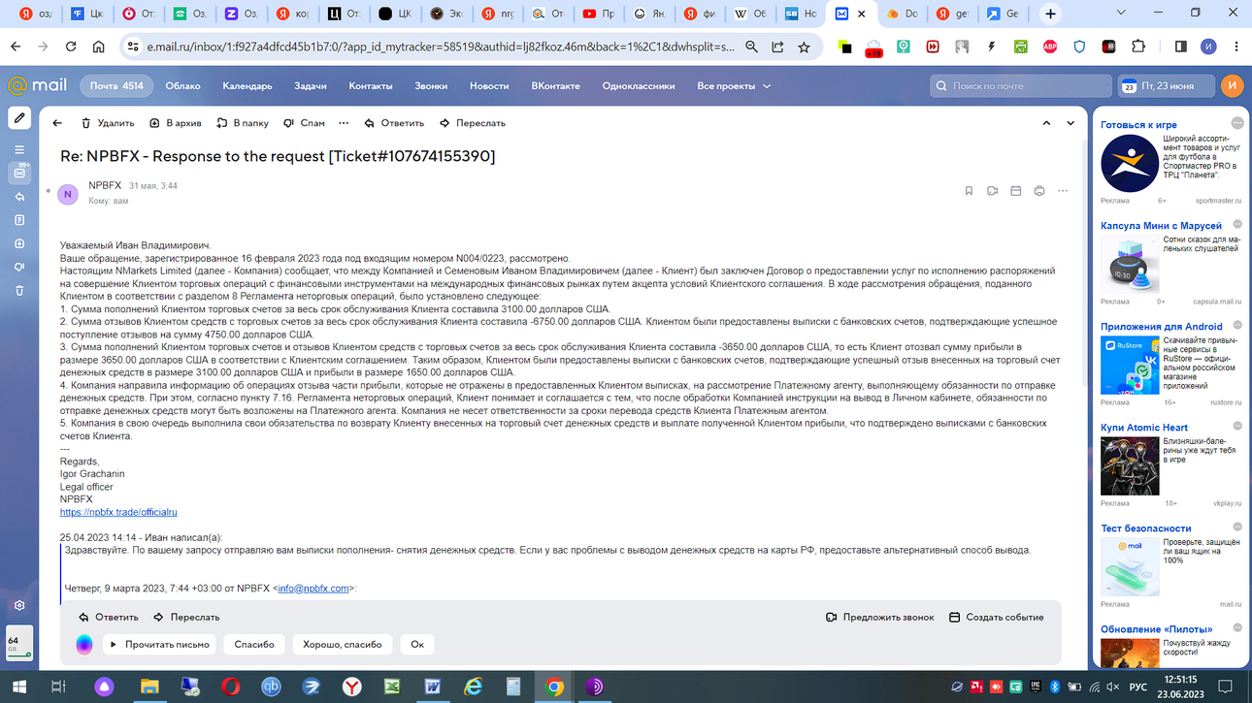The height and width of the screenshot is (703, 1252).
Task: Open the user profile avatar И
Action: tap(1232, 86)
